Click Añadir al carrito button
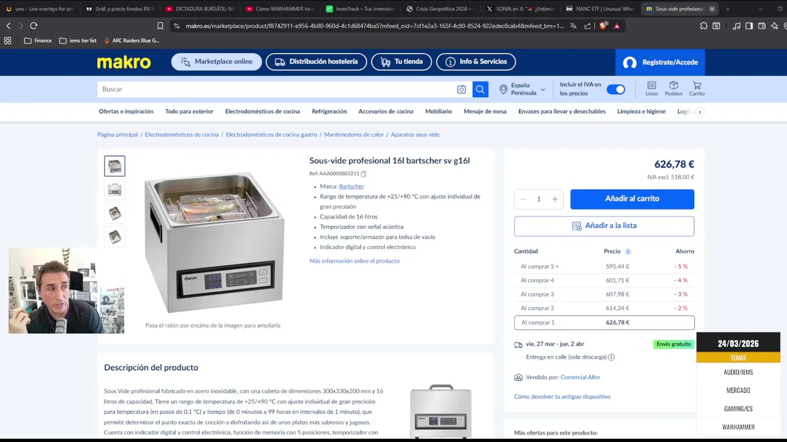 point(632,199)
